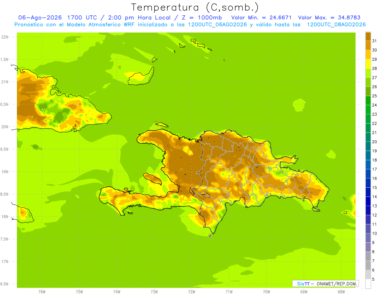Click the "17N" latitude axis label
The image size is (383, 296).
point(5,262)
